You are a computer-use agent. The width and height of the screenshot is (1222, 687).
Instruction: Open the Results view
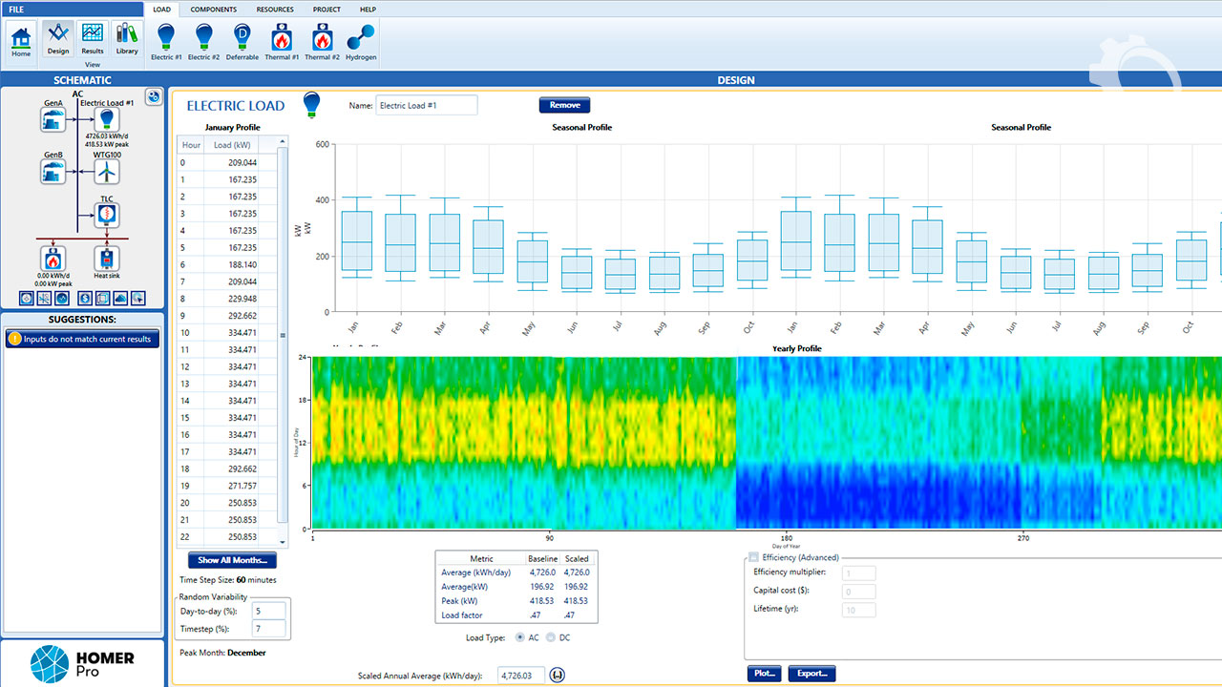click(93, 41)
